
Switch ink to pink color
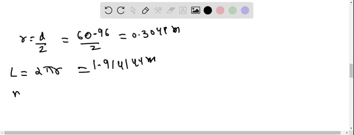tap(220, 10)
